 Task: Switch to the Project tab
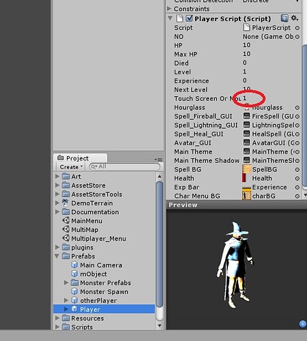tap(80, 158)
